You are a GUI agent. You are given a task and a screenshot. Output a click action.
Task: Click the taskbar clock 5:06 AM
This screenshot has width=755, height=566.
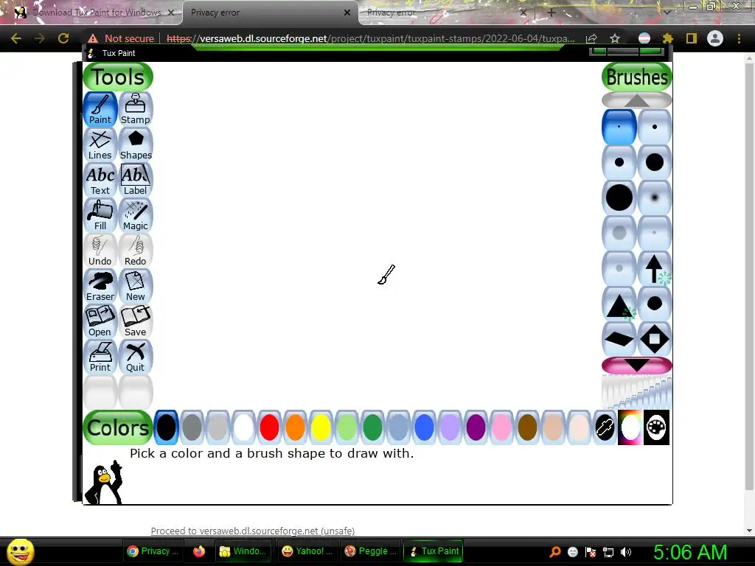pyautogui.click(x=690, y=552)
